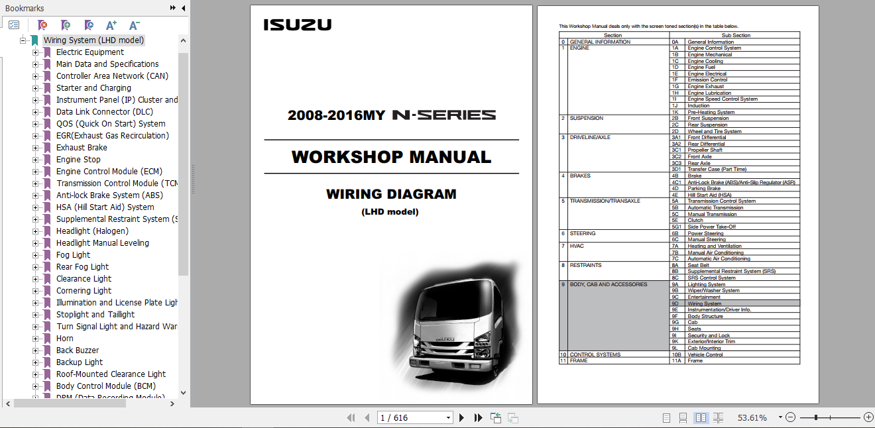
Task: Go to the first page
Action: (351, 418)
